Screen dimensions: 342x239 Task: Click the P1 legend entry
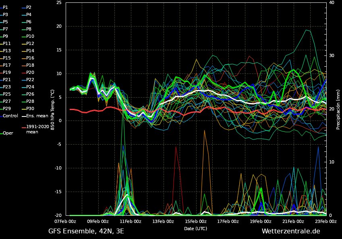coord(4,7)
